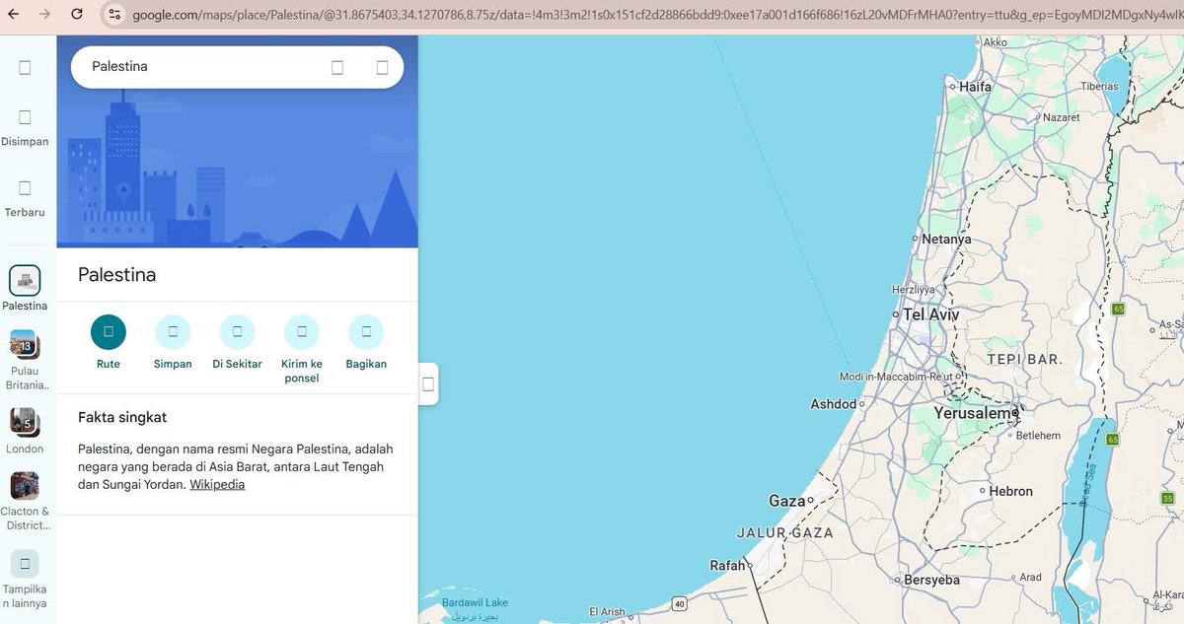
Task: Click El Arish label on the map
Action: (607, 612)
